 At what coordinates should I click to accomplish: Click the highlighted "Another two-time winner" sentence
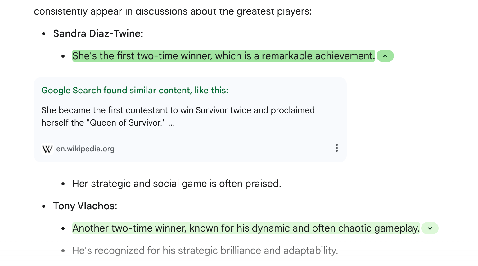tap(246, 228)
